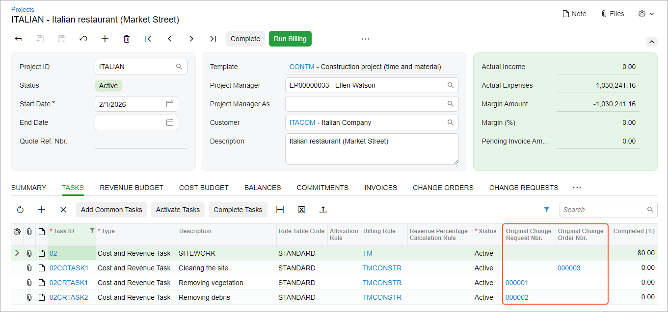Expand the row for task 02
668x312 pixels.
pyautogui.click(x=17, y=253)
